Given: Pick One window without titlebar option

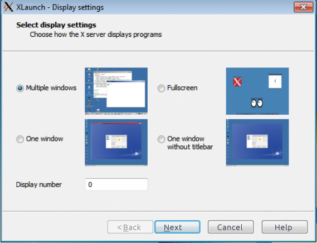Looking at the screenshot, I should [161, 139].
